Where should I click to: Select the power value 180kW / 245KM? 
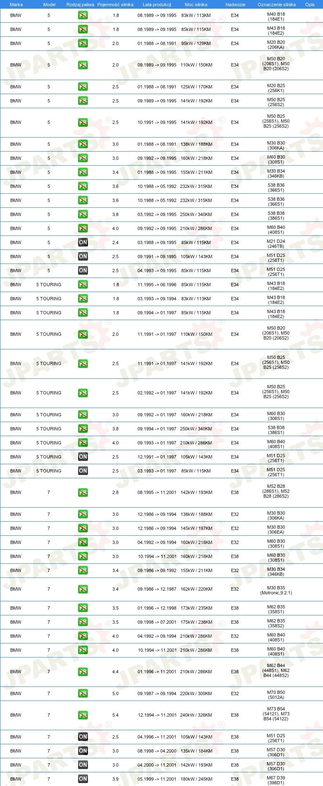[196, 779]
